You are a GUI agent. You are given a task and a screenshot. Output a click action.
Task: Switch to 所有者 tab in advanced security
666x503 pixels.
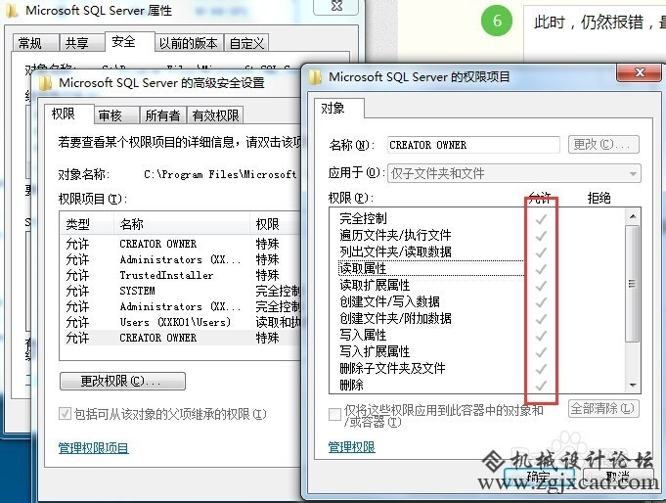(162, 115)
